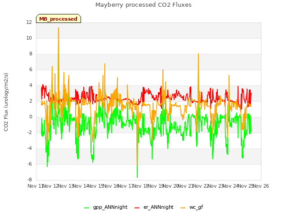Click the y-axis tick label 0
Image resolution: width=288 pixels, height=216 pixels.
click(x=31, y=117)
